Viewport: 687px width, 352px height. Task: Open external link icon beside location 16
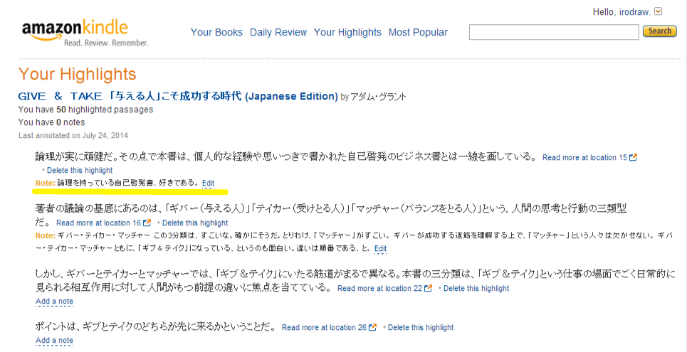(x=147, y=223)
